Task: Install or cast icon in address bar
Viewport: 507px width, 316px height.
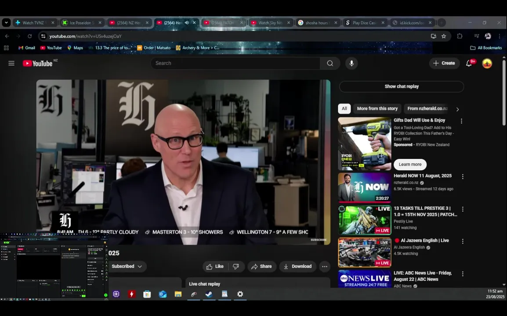Action: tap(434, 36)
